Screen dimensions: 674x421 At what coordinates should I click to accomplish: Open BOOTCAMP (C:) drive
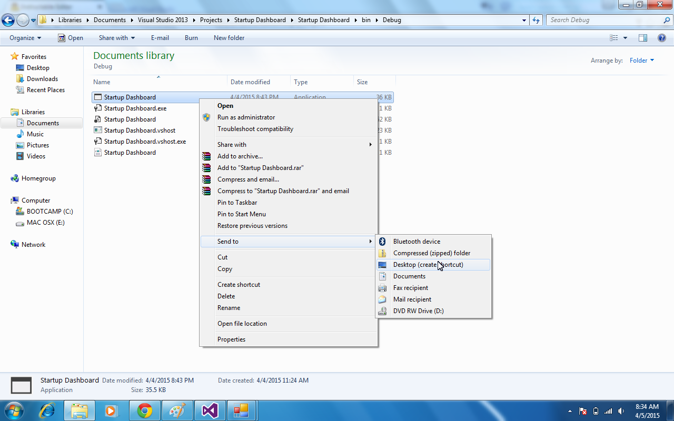coord(50,212)
